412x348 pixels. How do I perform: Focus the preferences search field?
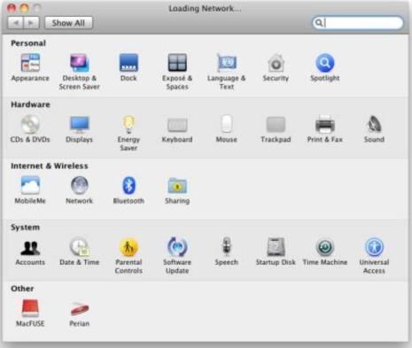(358, 23)
